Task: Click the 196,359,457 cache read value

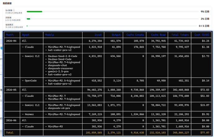Action: point(158,90)
